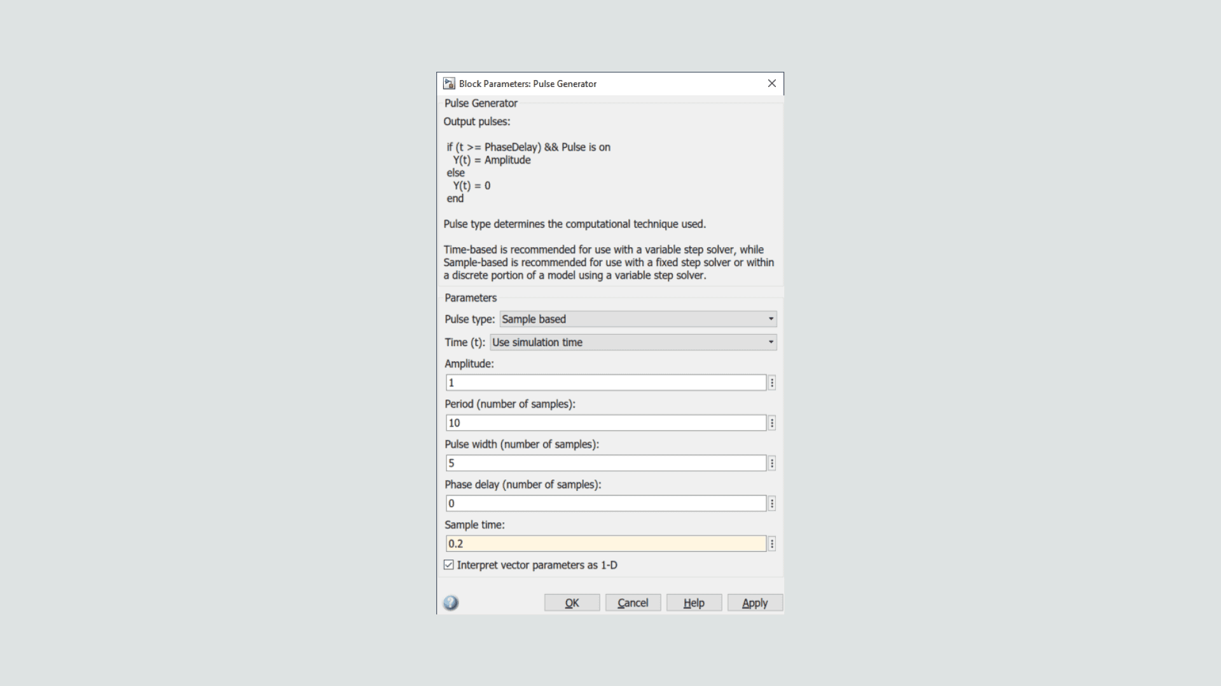Viewport: 1221px width, 686px height.
Task: Click the Simulink icon in the title bar
Action: tap(449, 84)
